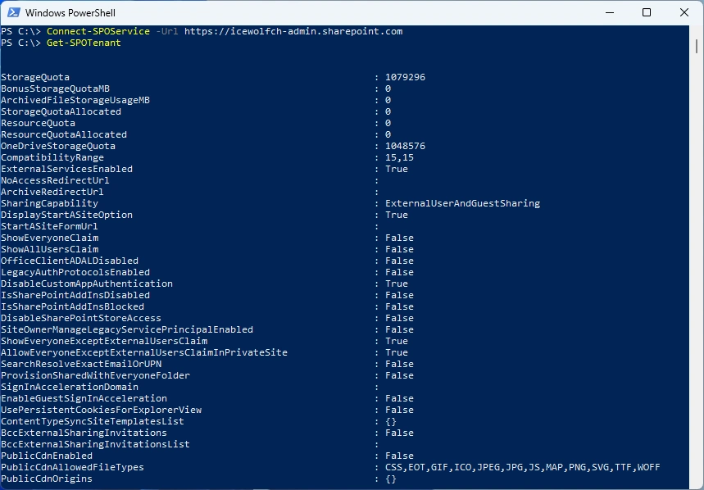Maximize the Windows PowerShell window

(x=646, y=12)
